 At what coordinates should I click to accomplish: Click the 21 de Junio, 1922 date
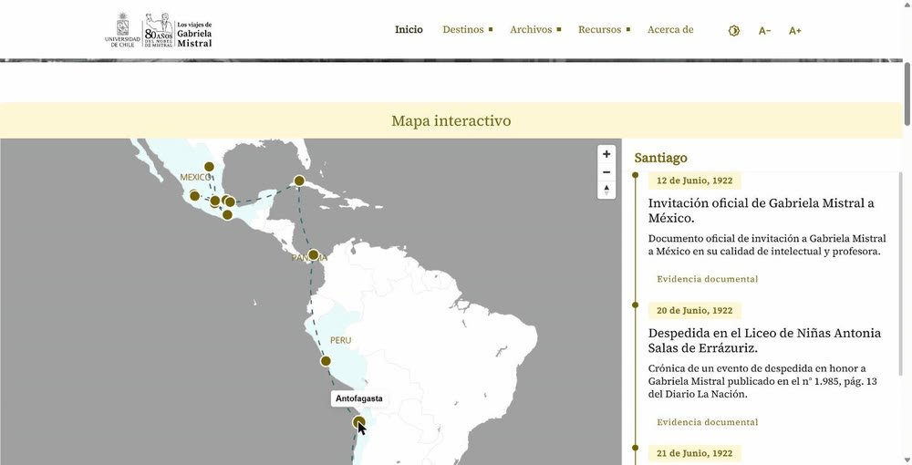click(x=694, y=453)
